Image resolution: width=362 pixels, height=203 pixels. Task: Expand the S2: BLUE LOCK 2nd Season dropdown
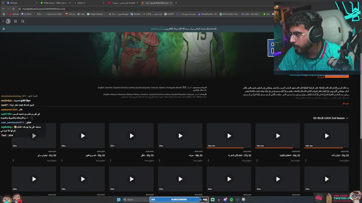click(331, 118)
